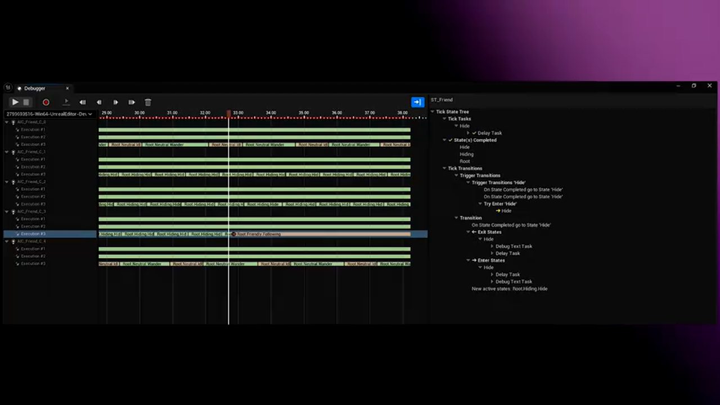Screen dimensions: 720x405
Task: Switch to the Debugger tab
Action: (34, 88)
